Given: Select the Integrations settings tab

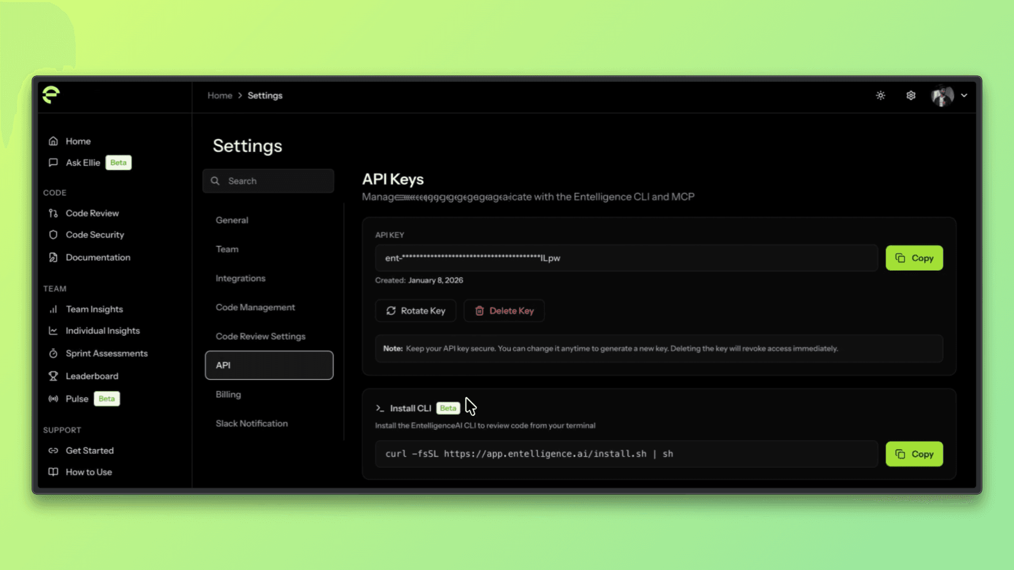Looking at the screenshot, I should pos(240,278).
